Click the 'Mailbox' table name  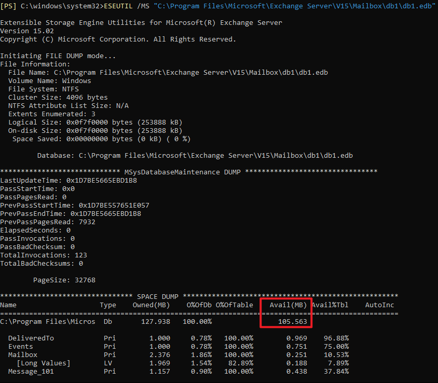pyautogui.click(x=23, y=355)
